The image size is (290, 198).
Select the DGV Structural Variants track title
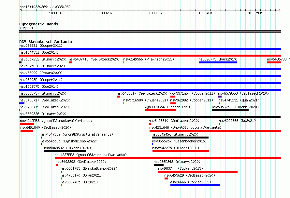(x=46, y=42)
